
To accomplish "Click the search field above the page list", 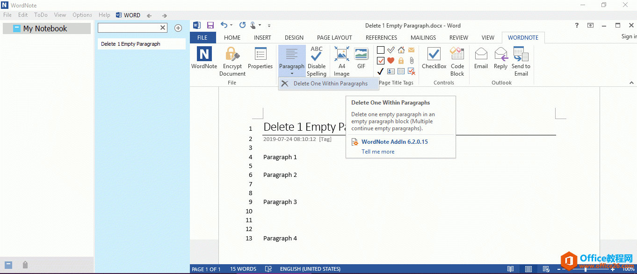I will (x=128, y=28).
